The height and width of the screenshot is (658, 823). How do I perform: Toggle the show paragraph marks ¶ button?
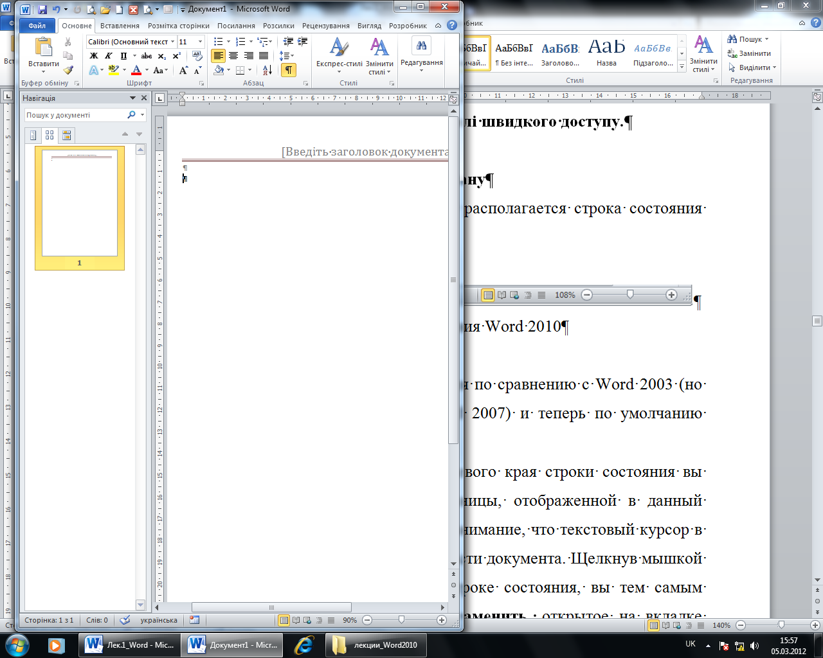[x=289, y=70]
